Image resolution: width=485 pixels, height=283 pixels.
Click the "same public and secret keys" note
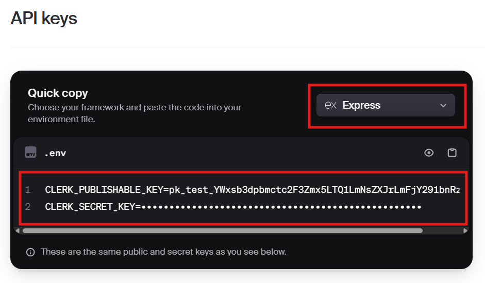pos(163,252)
